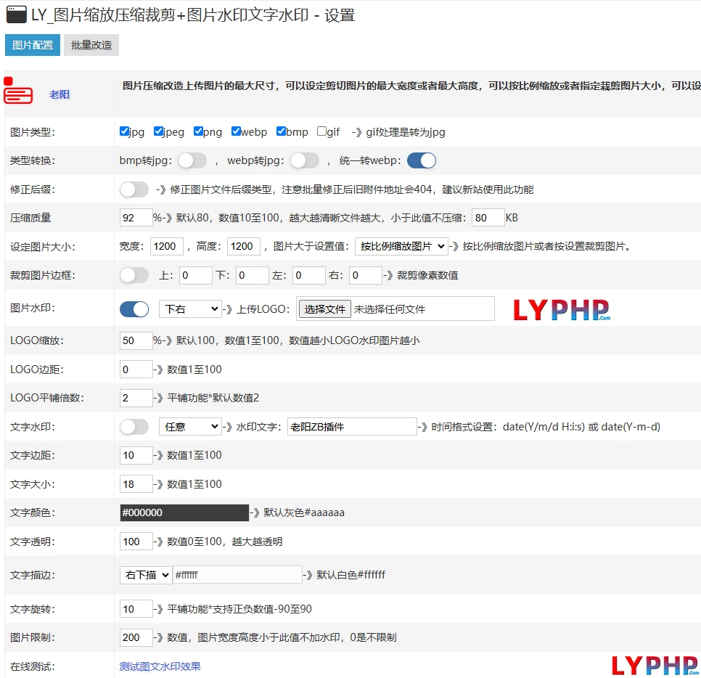Click the LYPHP logo preview beside upload
701x678 pixels.
pyautogui.click(x=561, y=310)
